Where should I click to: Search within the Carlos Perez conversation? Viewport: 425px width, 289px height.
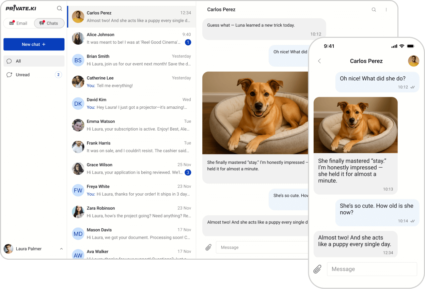click(374, 10)
